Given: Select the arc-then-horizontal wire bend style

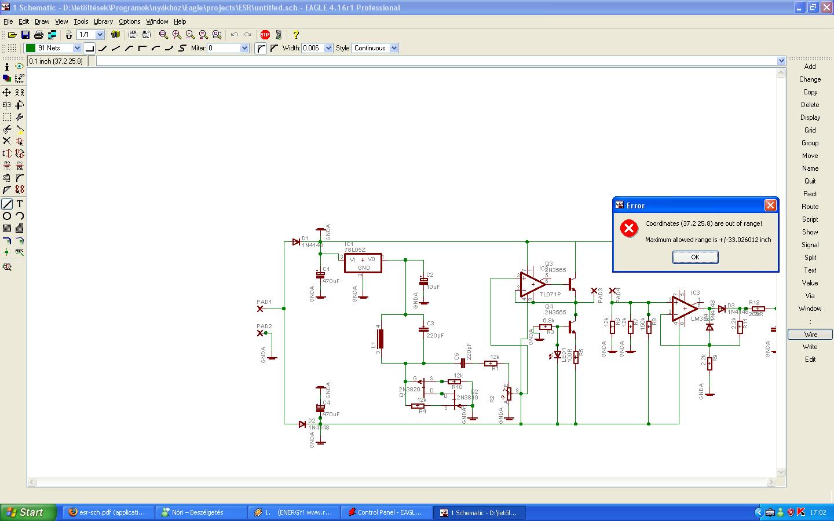Looking at the screenshot, I should click(x=156, y=48).
